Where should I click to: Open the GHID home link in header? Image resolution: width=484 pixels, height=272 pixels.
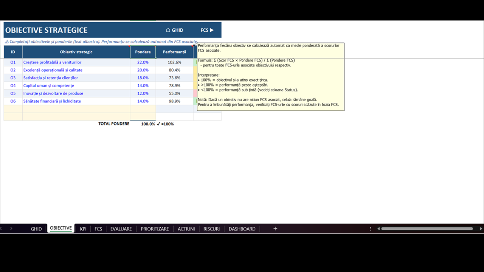click(175, 30)
